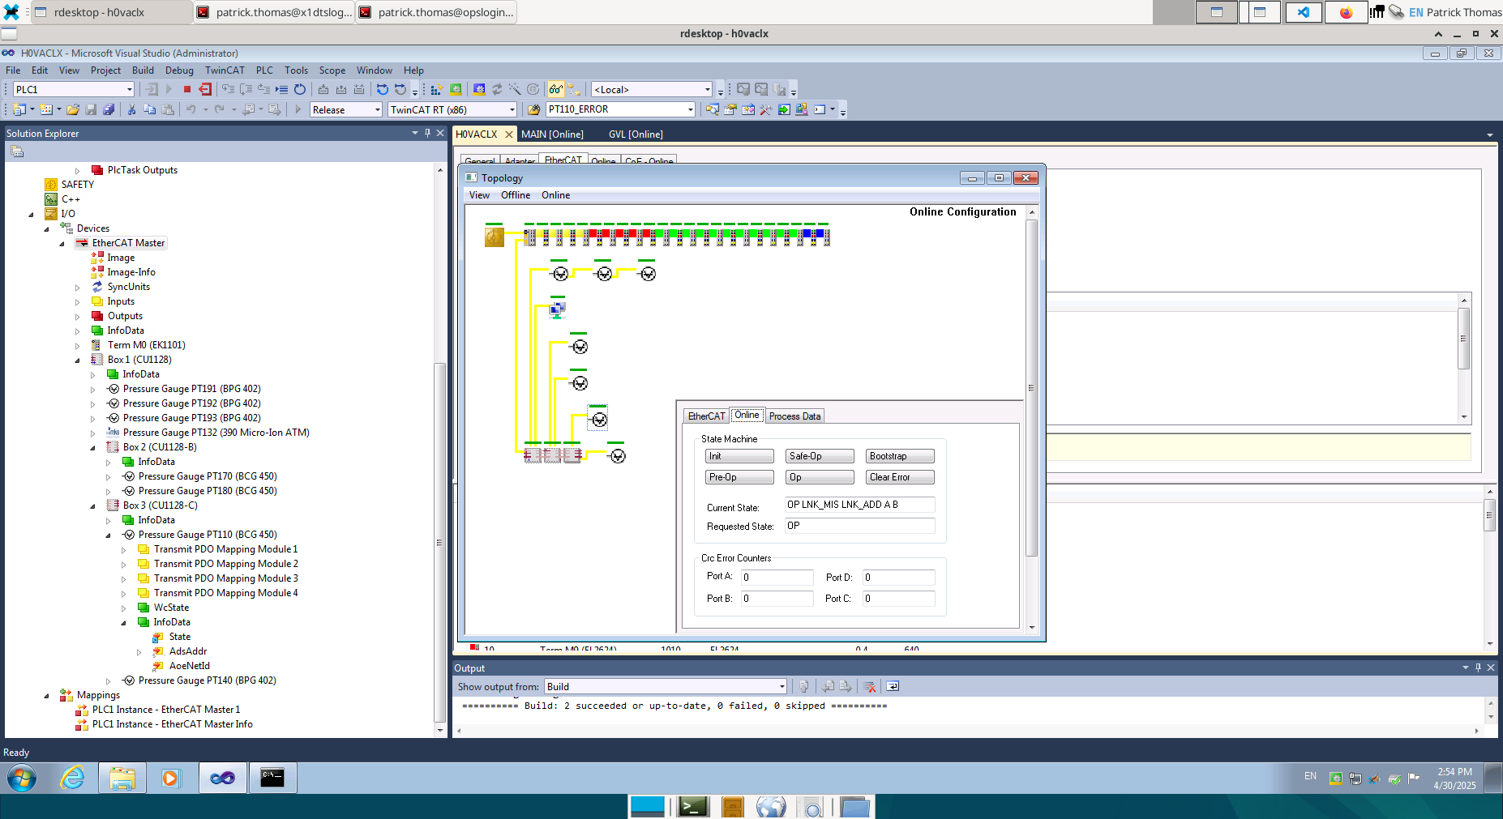The image size is (1503, 819).
Task: Click the Windows Start orb
Action: [22, 778]
